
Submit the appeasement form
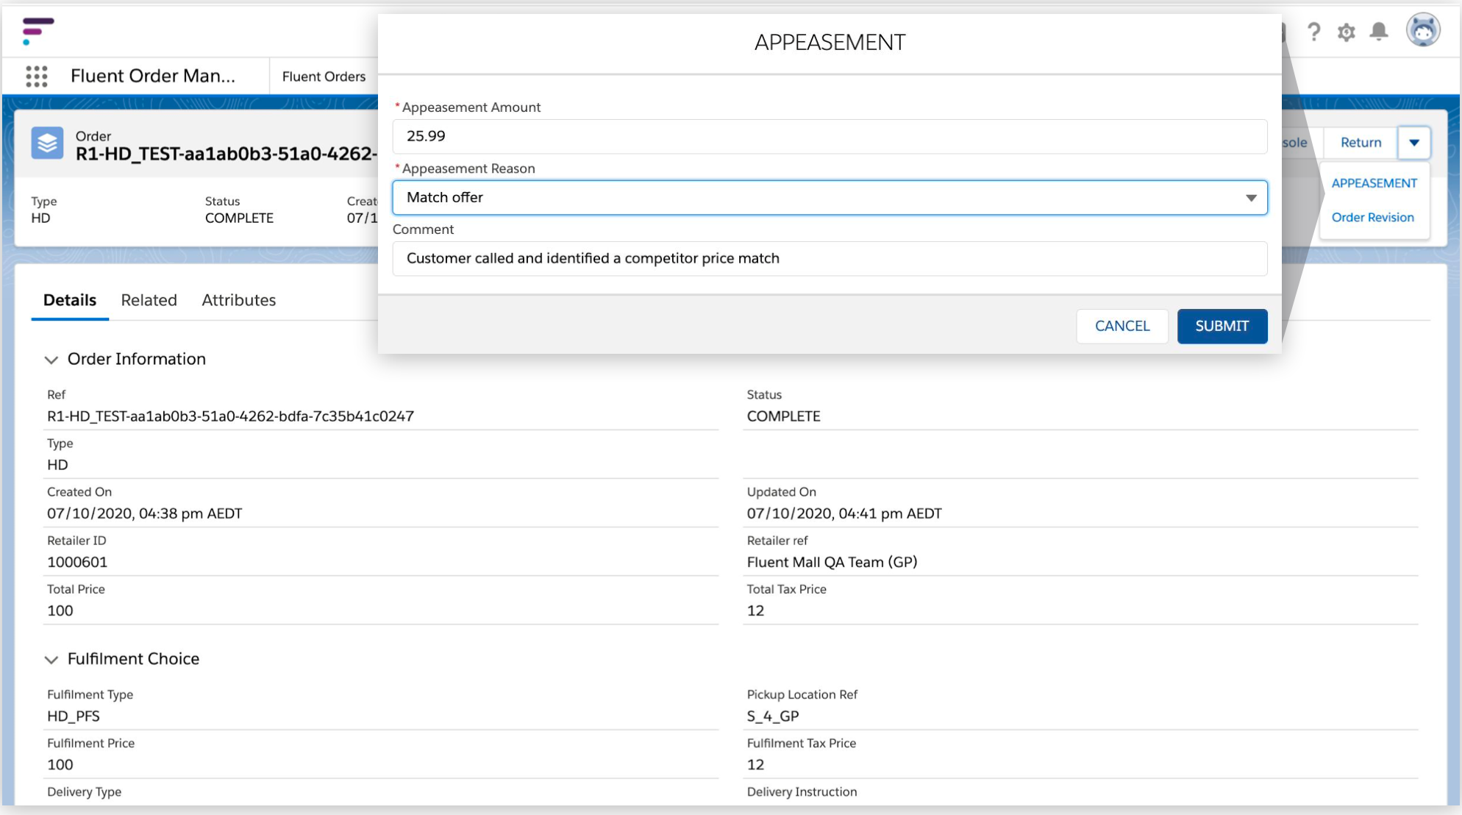(x=1222, y=326)
